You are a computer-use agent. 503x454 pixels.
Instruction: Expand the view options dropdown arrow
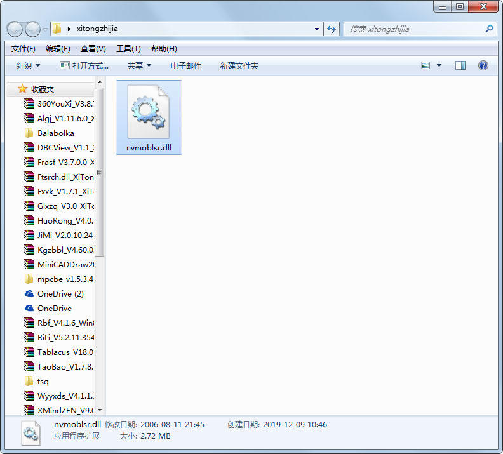tap(439, 65)
